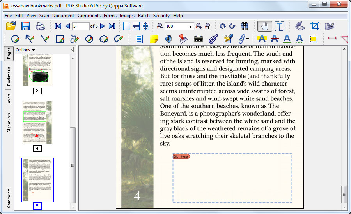Viewport: 351px width, 214px height.
Task: Choose the cloud annotation tool
Action: (104, 39)
